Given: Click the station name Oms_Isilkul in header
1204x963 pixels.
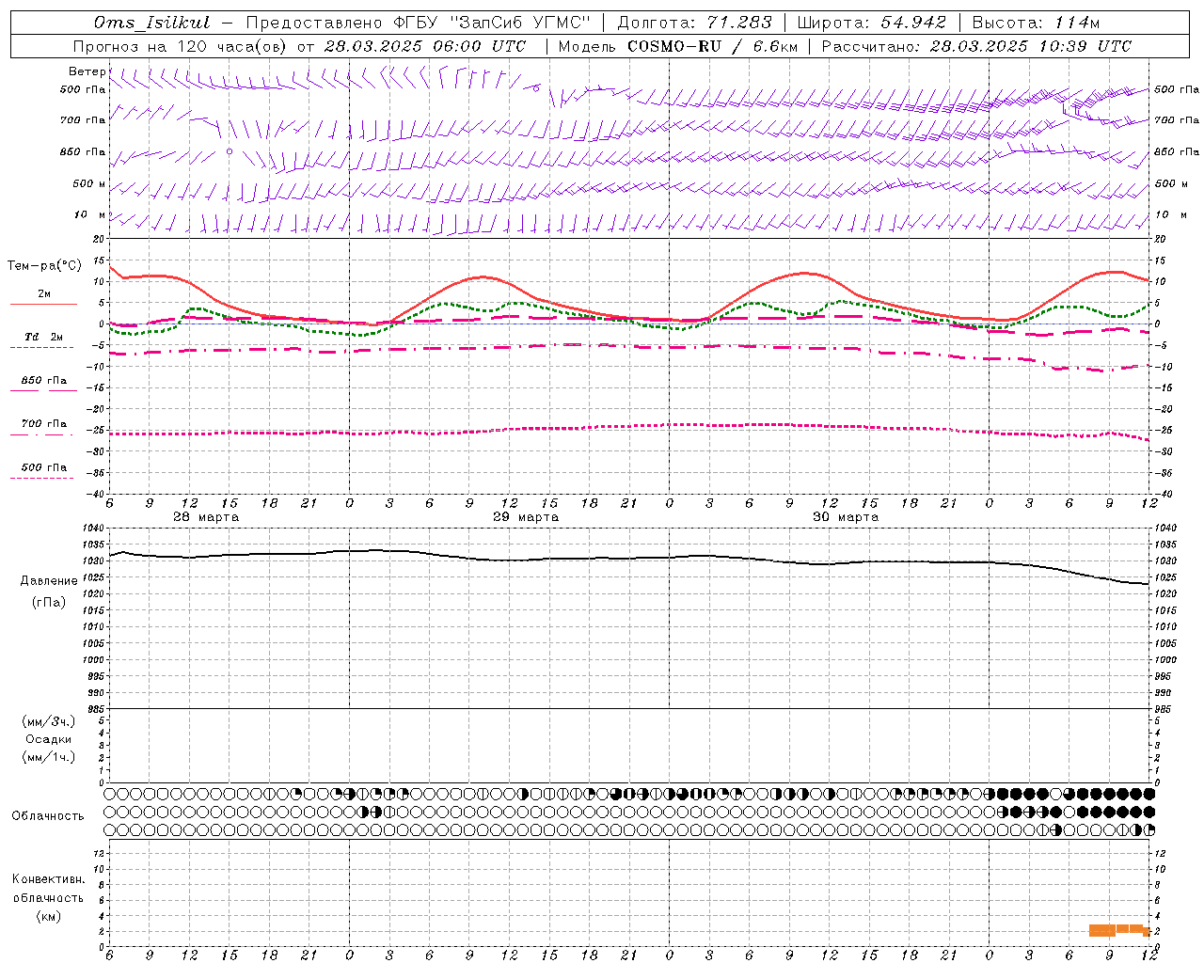Looking at the screenshot, I should click(152, 23).
